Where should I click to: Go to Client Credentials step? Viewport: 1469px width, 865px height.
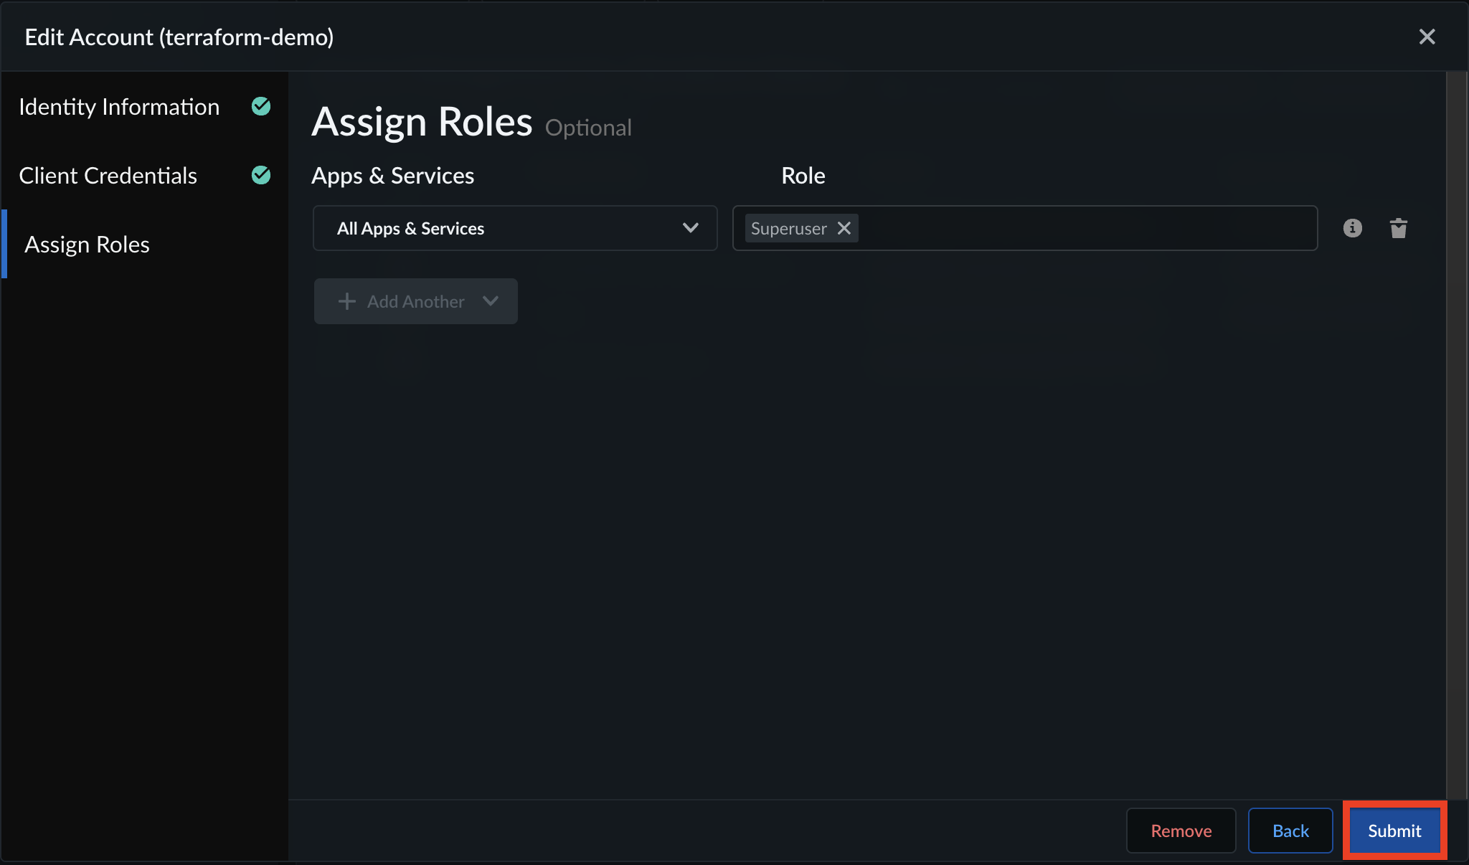coord(108,175)
